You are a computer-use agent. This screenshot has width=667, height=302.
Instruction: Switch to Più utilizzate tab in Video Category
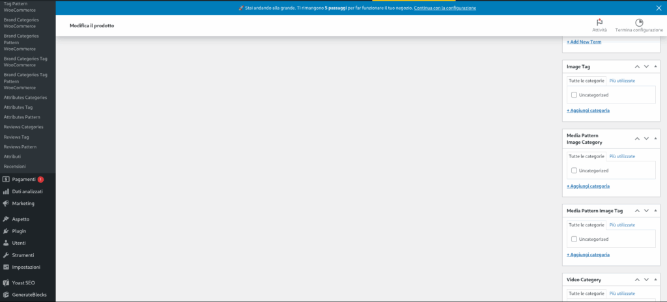click(622, 294)
